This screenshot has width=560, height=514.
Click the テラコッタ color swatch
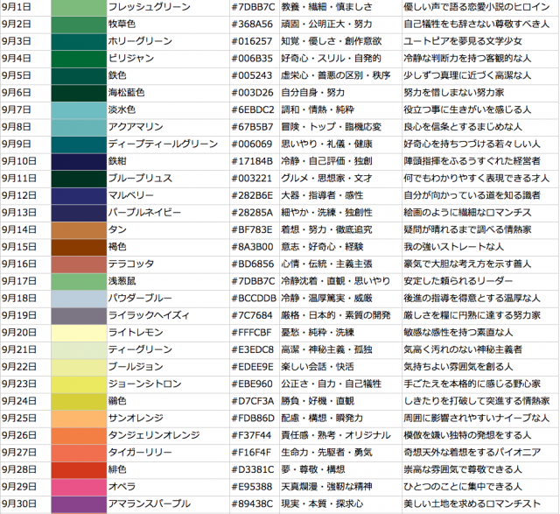coord(78,264)
